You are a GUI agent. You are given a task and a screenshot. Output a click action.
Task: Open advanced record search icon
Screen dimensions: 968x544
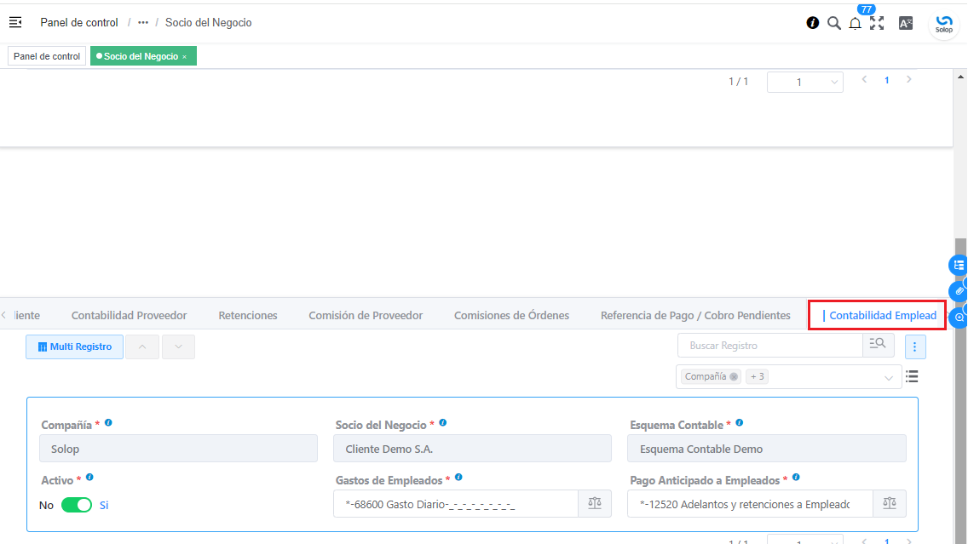[x=878, y=345]
